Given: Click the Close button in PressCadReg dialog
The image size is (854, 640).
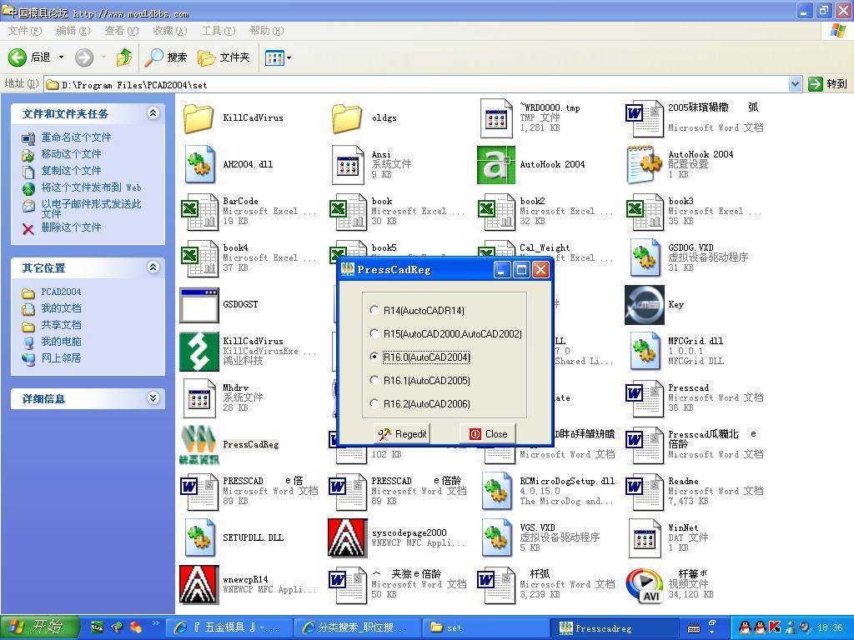Looking at the screenshot, I should [x=488, y=433].
